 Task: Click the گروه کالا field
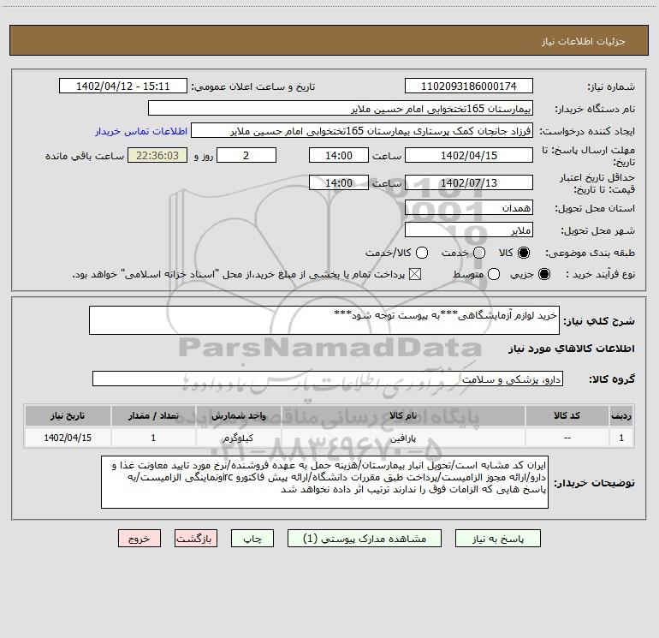[x=328, y=379]
